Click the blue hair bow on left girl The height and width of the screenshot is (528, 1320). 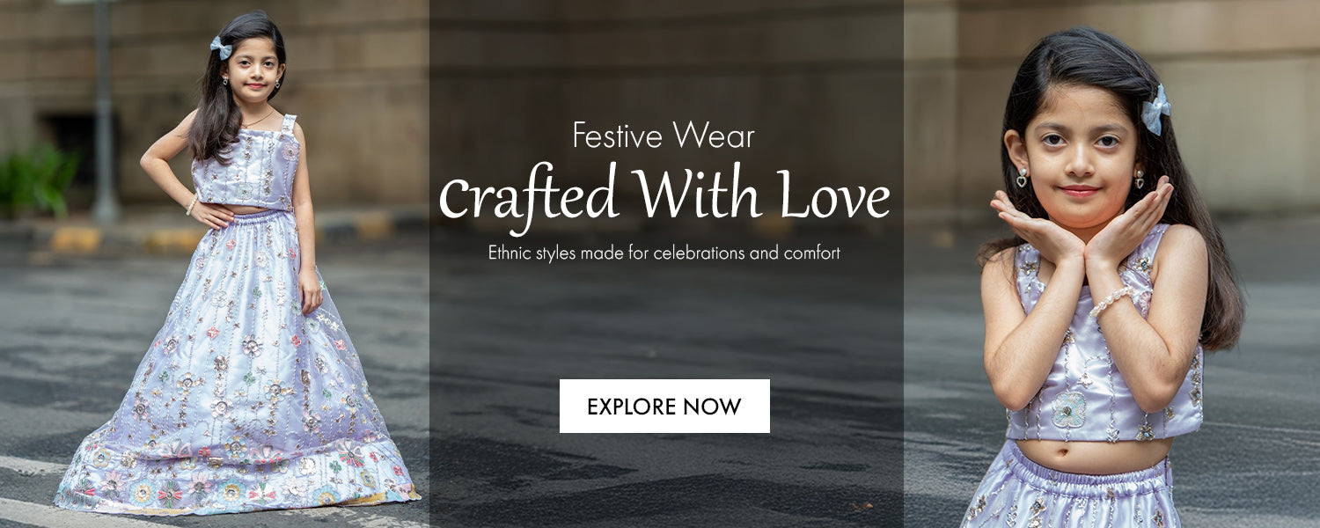pos(221,48)
